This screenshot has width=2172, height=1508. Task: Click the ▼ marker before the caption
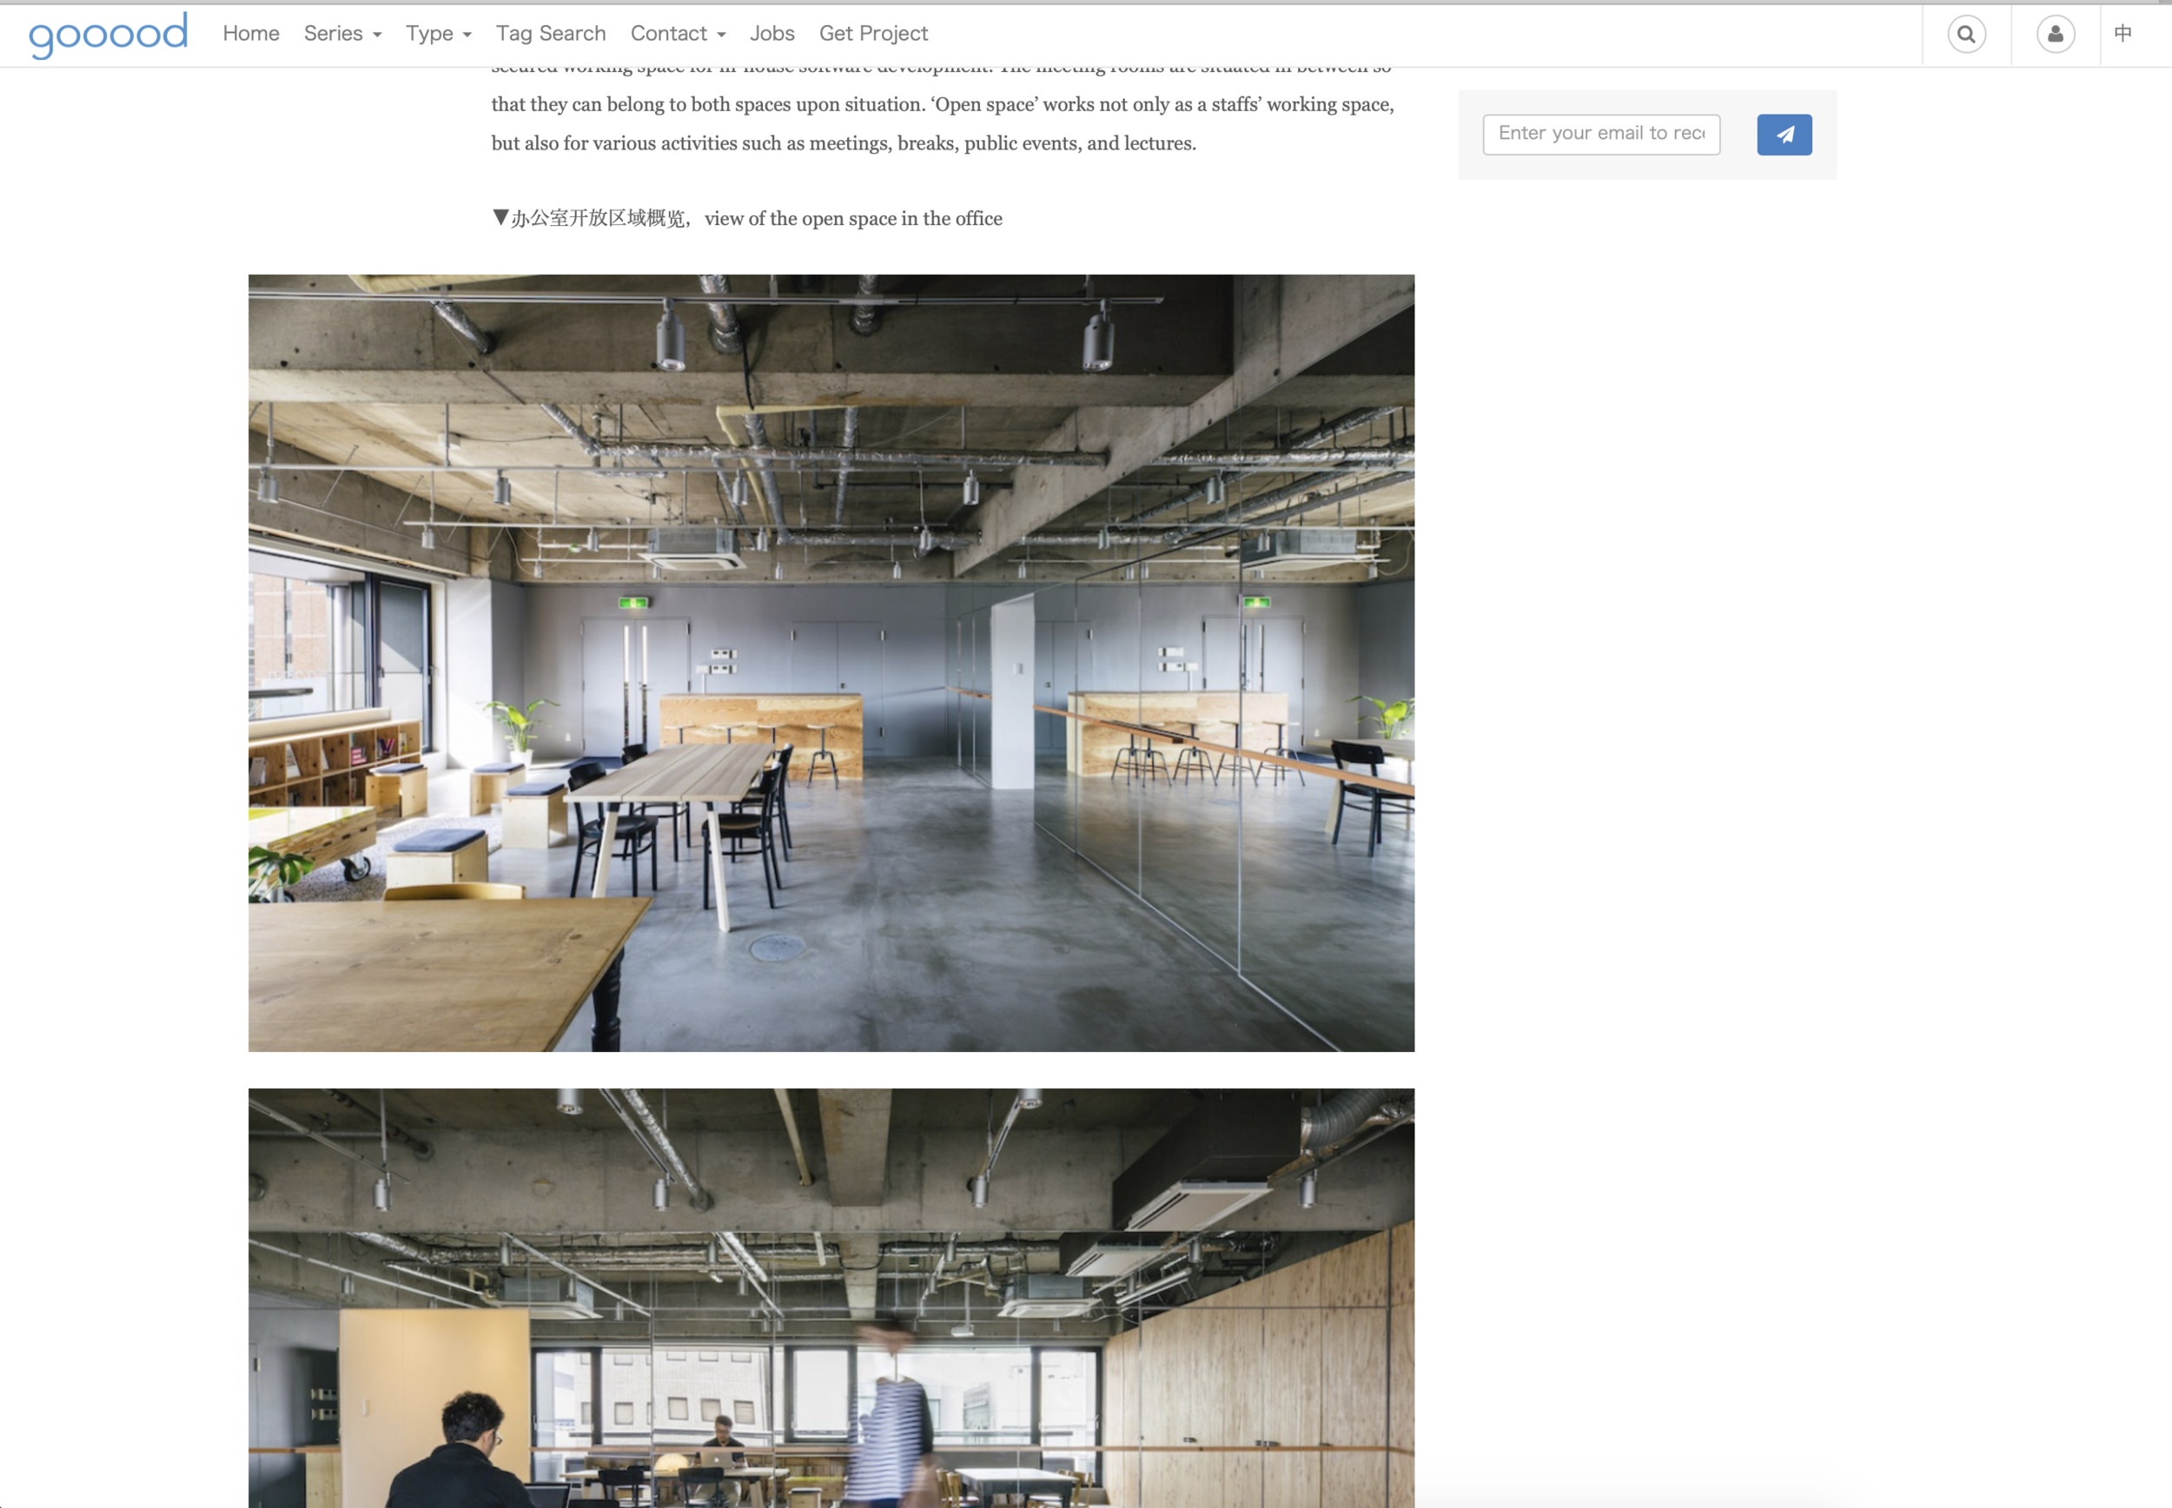[500, 217]
